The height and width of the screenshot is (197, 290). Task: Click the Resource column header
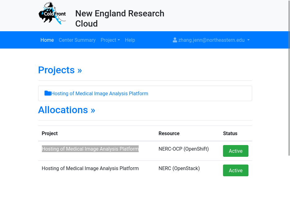point(169,133)
